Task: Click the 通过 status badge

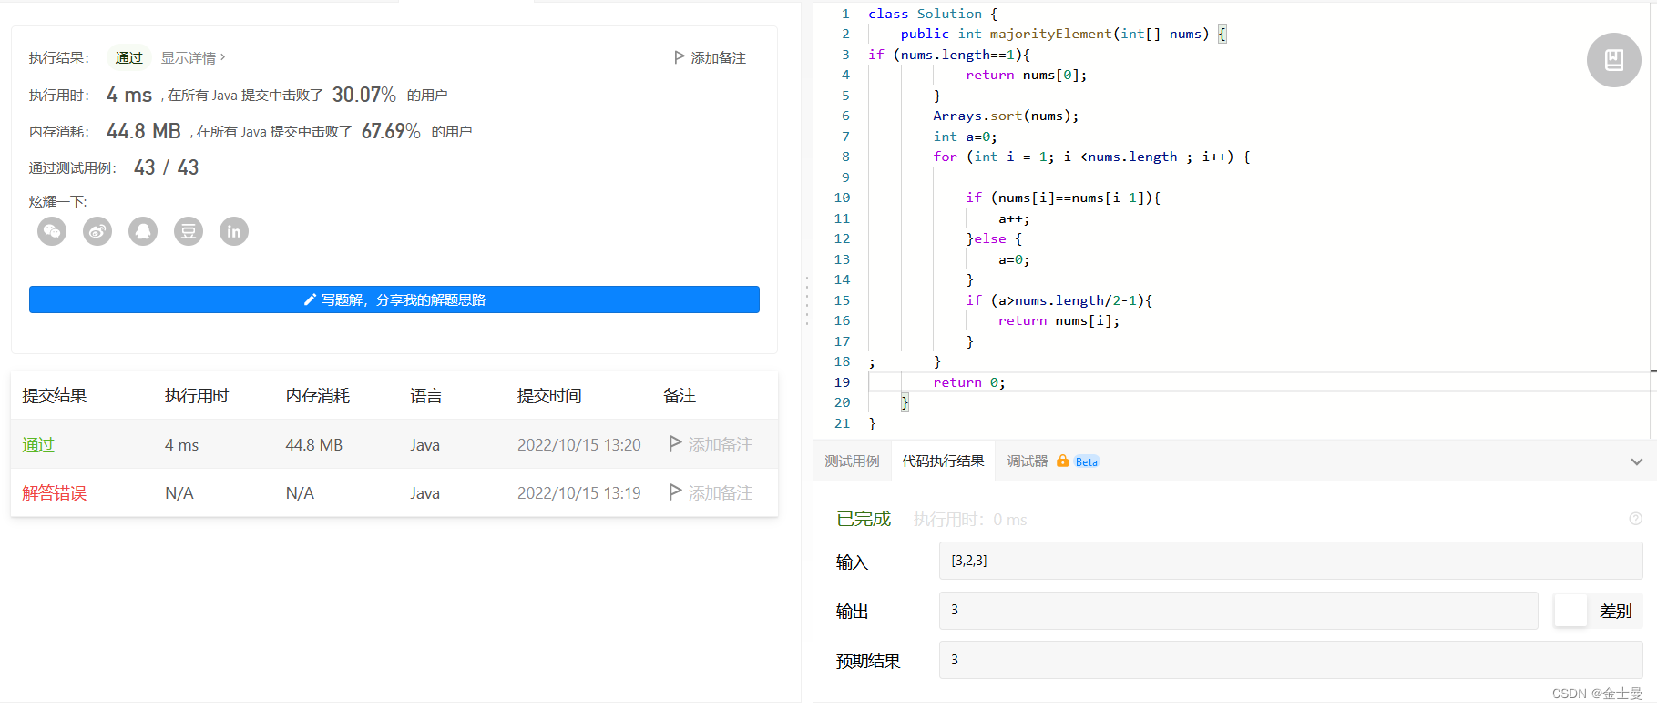Action: pos(128,57)
